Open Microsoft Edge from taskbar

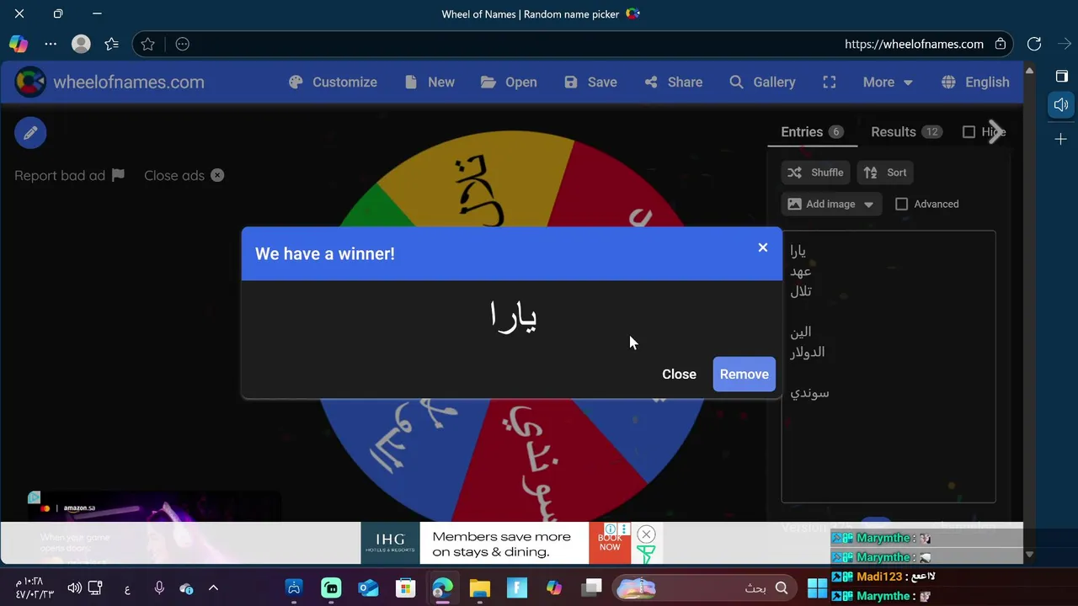pyautogui.click(x=442, y=588)
